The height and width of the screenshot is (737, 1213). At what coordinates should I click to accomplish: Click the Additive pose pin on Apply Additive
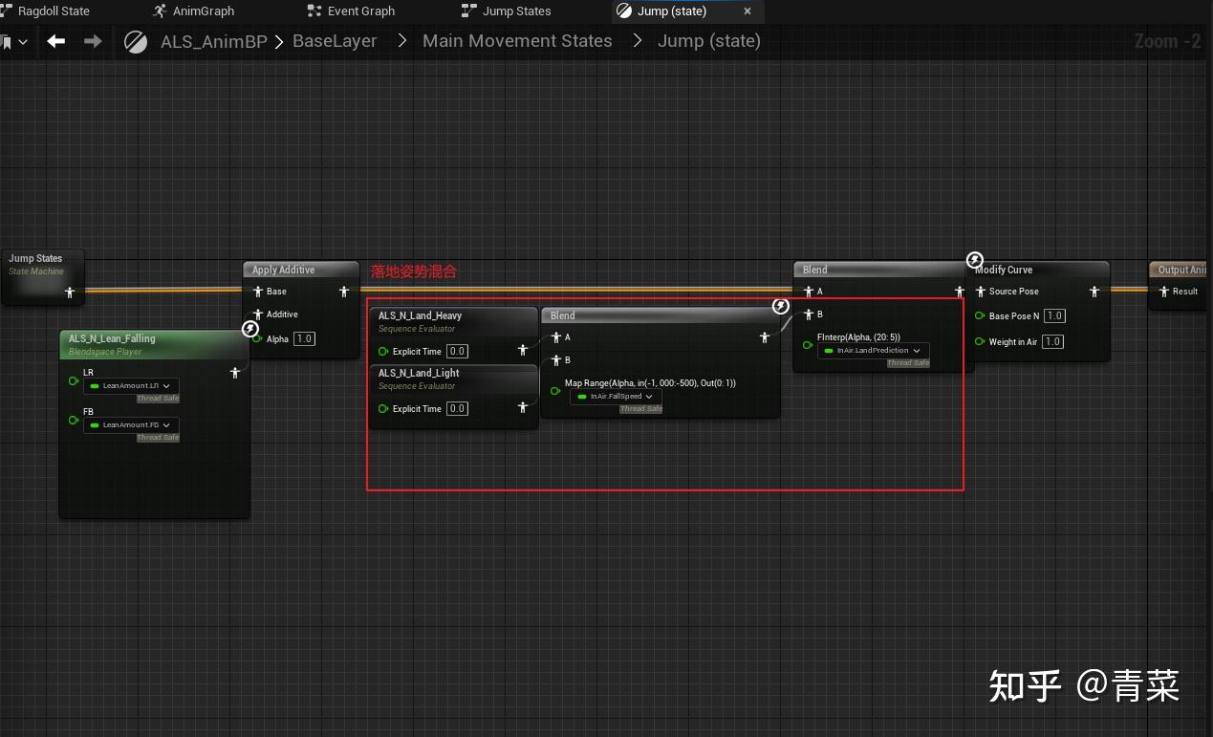(x=257, y=314)
